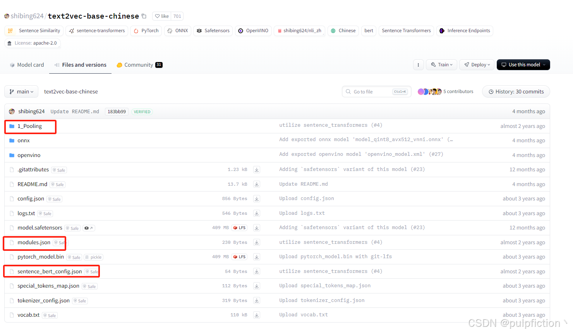Open commit message 'Upload vocab.txt'

304,315
